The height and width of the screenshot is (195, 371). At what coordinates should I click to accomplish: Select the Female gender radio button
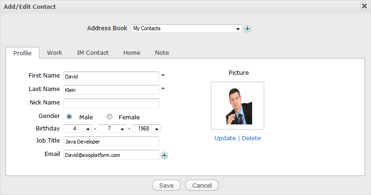point(110,117)
